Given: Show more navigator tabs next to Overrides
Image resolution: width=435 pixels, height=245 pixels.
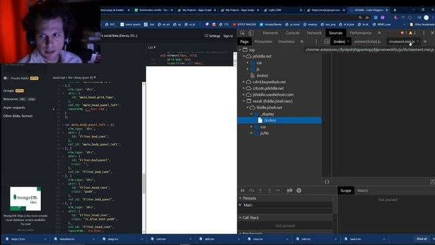Looking at the screenshot, I should [x=302, y=42].
